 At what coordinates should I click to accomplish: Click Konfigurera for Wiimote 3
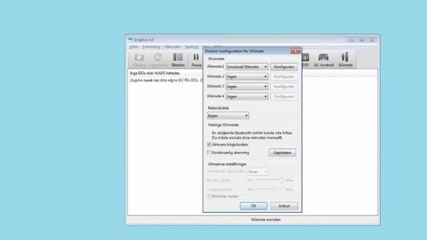click(x=284, y=87)
